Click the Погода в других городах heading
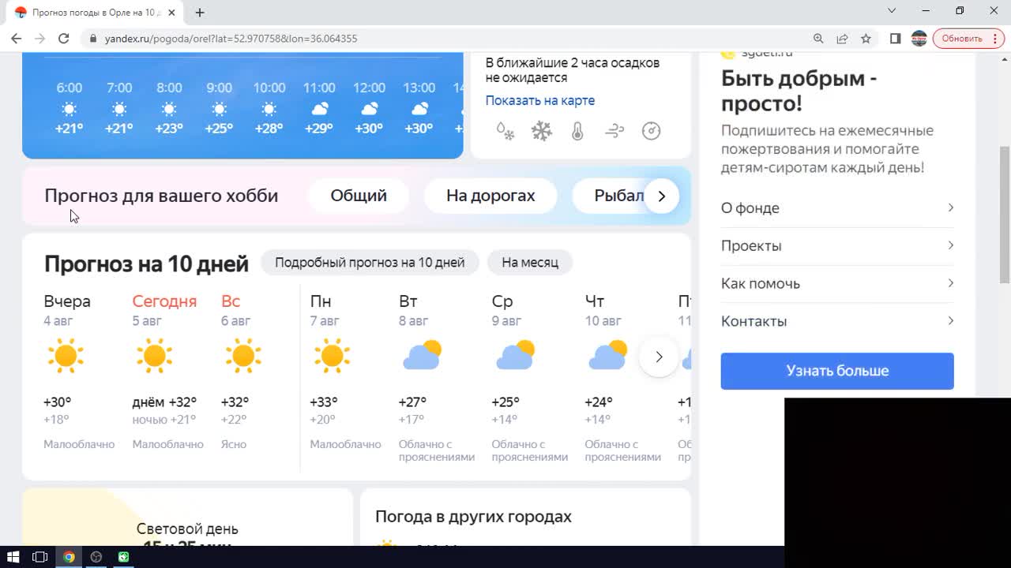The image size is (1011, 568). pos(473,517)
